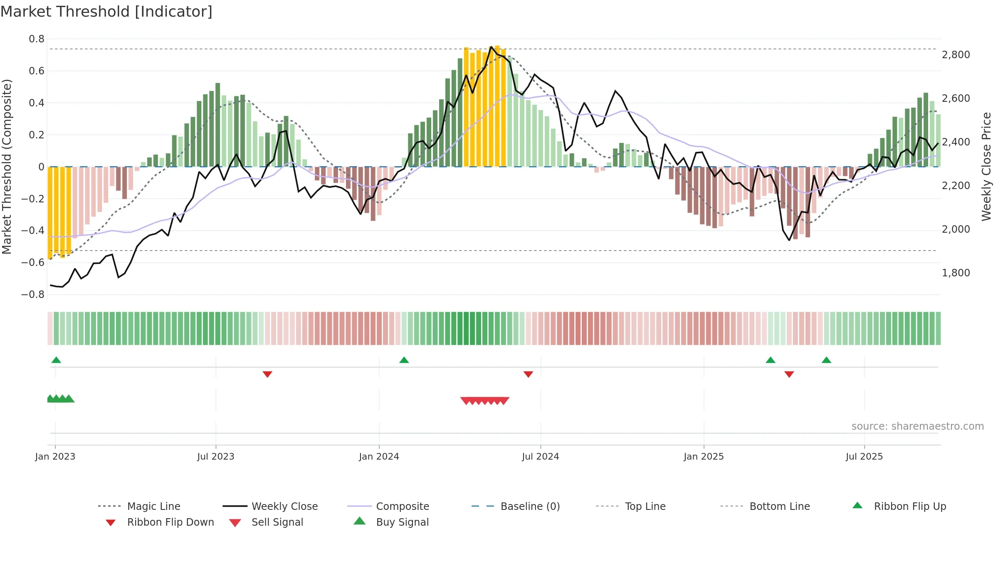Image resolution: width=998 pixels, height=561 pixels.
Task: Toggle the Sell Signal legend entry
Action: click(x=266, y=522)
